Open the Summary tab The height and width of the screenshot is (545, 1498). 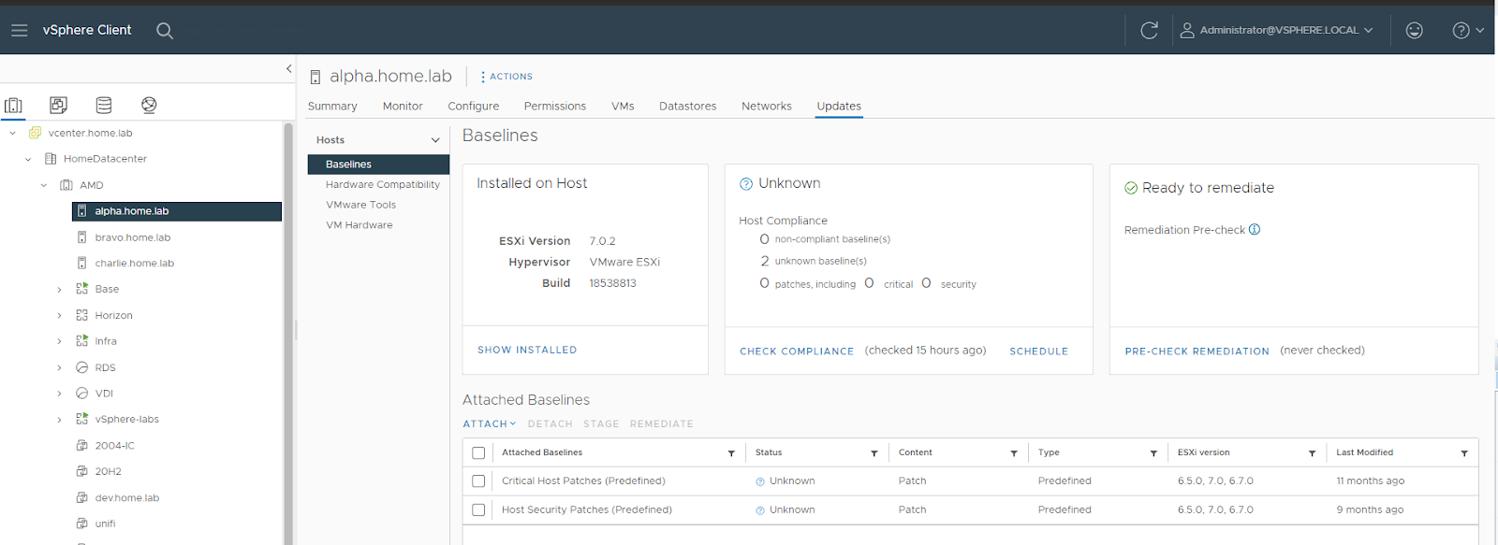(332, 106)
